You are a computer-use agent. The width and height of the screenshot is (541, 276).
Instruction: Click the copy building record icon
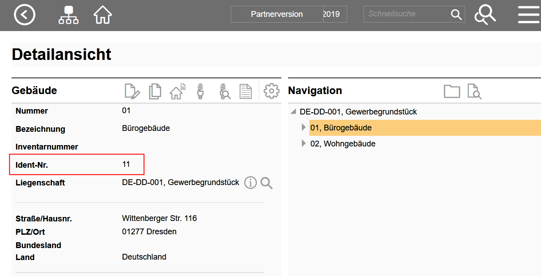point(155,91)
